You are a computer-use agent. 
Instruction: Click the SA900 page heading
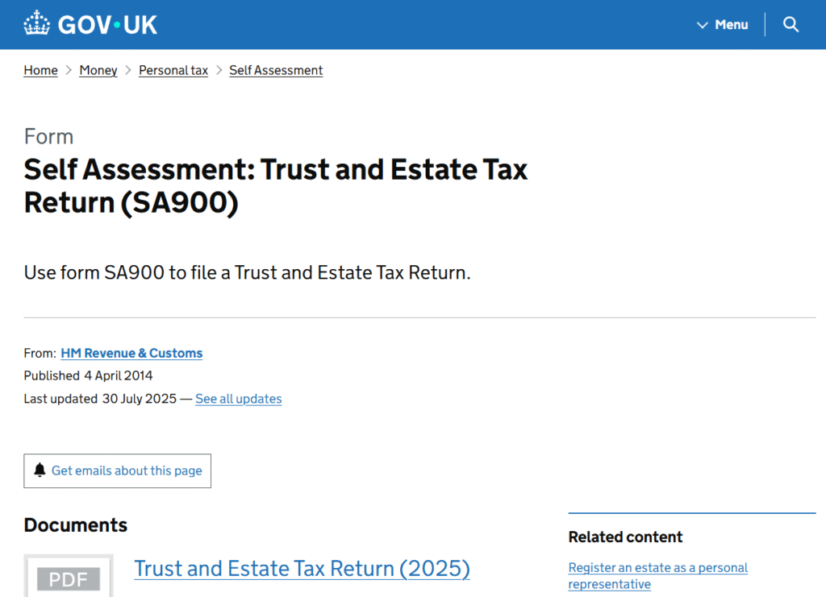point(276,186)
